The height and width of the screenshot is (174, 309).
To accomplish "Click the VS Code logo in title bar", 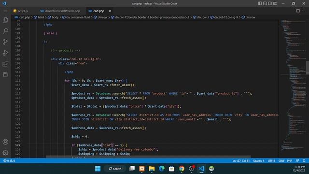I will coord(4,3).
